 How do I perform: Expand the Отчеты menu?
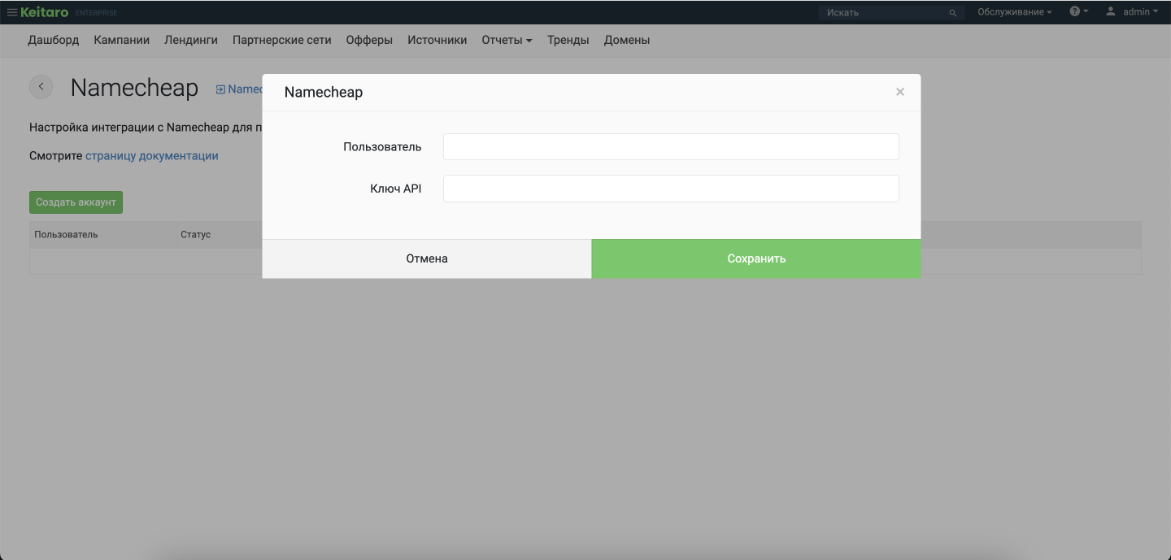point(507,40)
